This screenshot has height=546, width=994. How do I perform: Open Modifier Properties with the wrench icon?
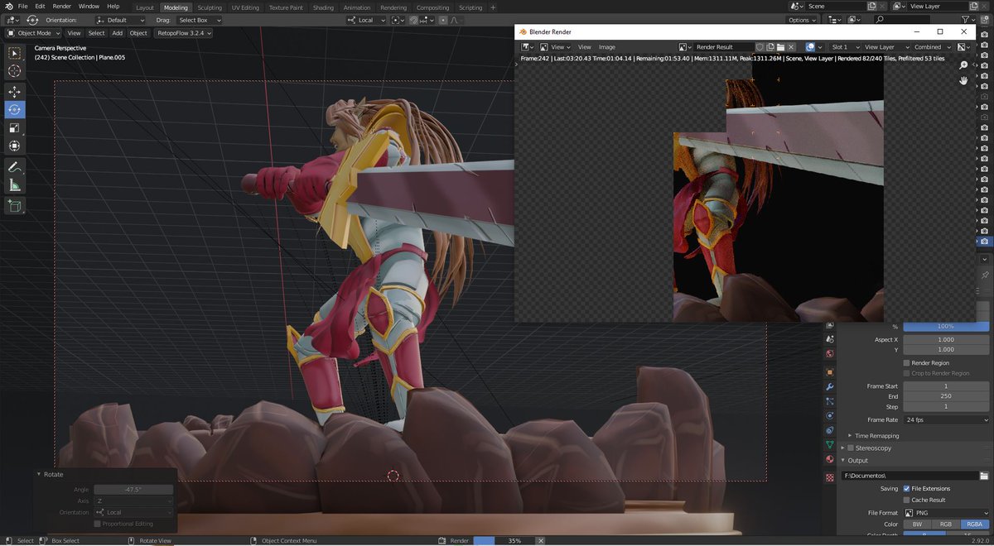pos(829,386)
